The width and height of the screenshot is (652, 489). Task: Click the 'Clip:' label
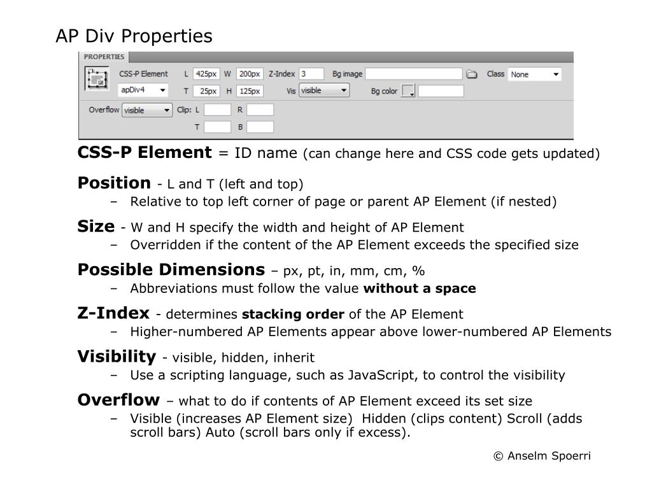point(184,110)
